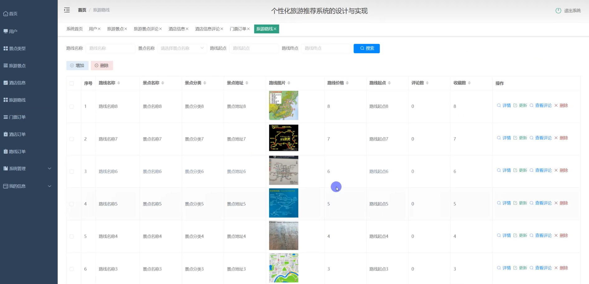The width and height of the screenshot is (589, 284).
Task: Click 查看评论 for 路线名称8
Action: point(540,105)
